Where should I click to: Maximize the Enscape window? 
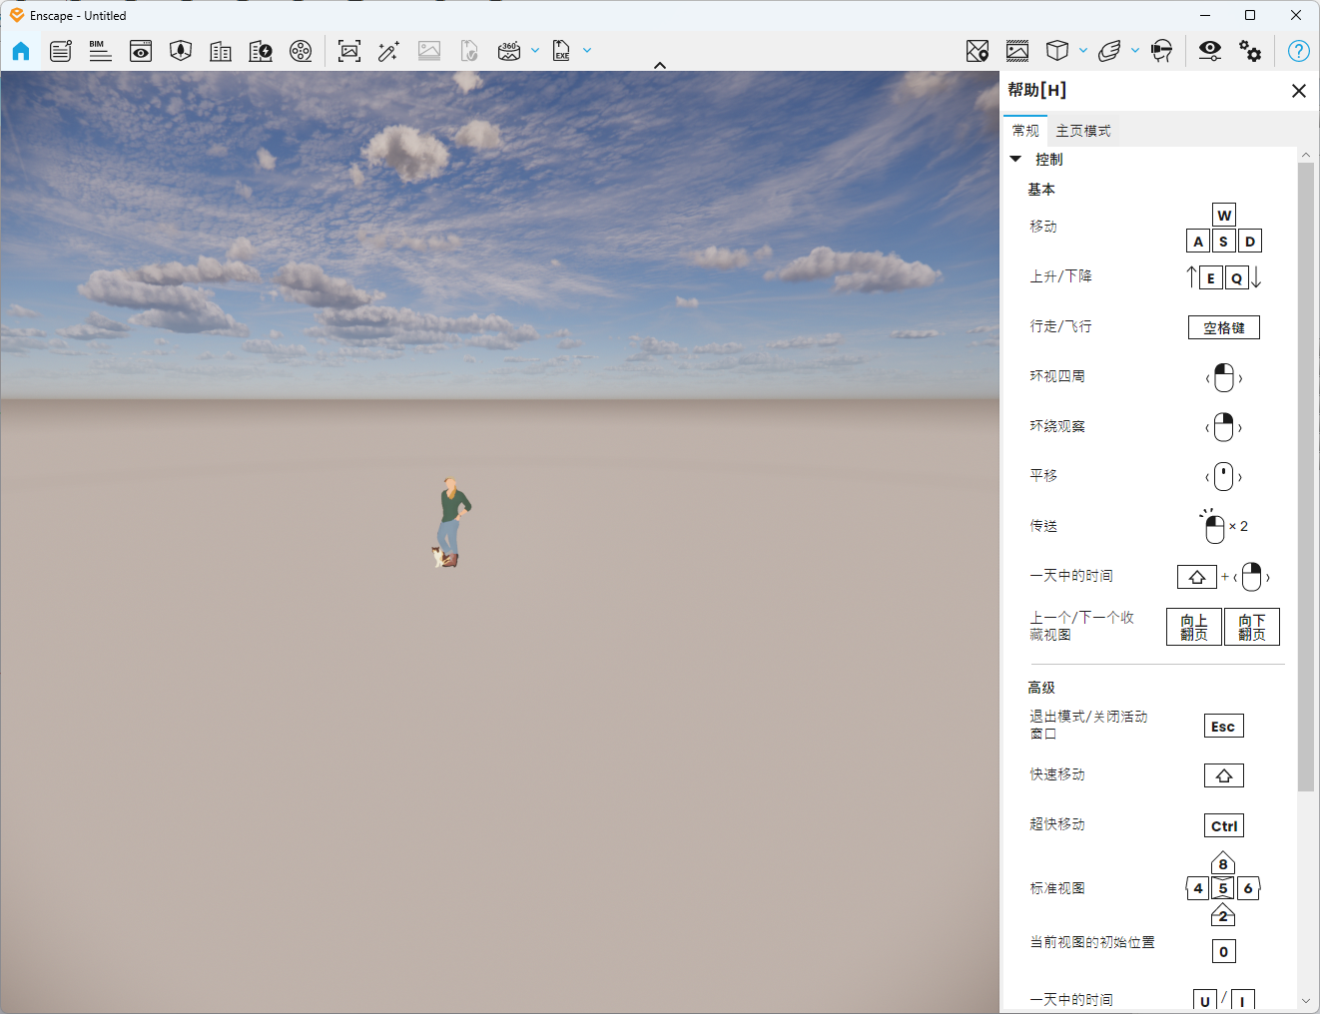click(x=1250, y=15)
